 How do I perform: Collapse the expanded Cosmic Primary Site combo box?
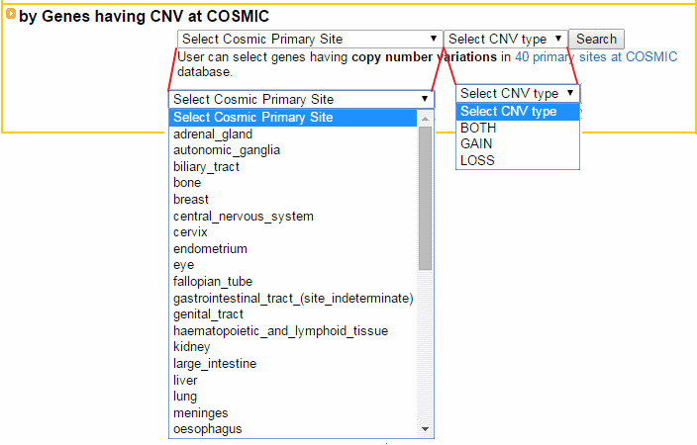(301, 99)
